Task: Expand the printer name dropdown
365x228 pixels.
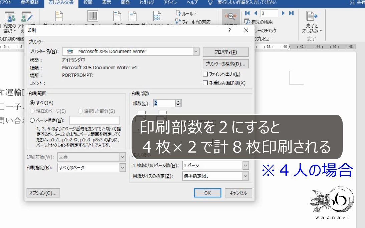Action: point(196,51)
